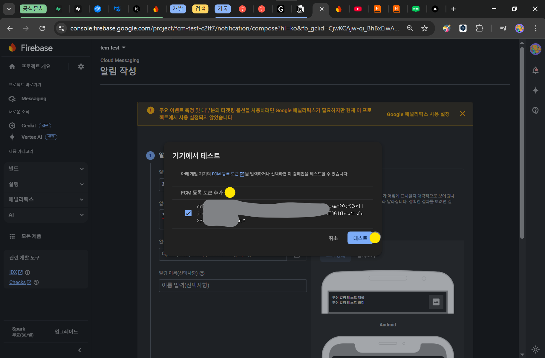Go to project overview home icon
The height and width of the screenshot is (358, 545).
click(12, 66)
